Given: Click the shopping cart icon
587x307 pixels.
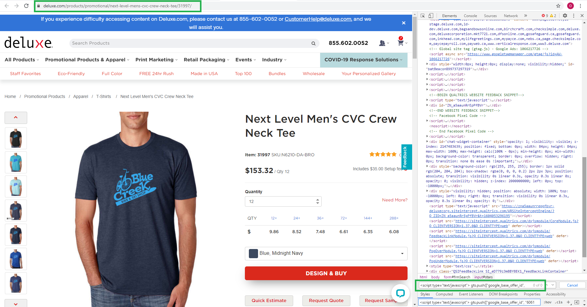Looking at the screenshot, I should point(401,43).
